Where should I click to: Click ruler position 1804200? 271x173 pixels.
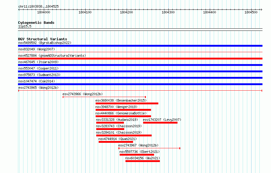click(126, 12)
